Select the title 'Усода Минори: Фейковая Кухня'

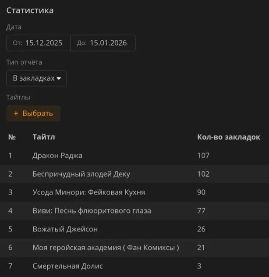click(x=88, y=192)
